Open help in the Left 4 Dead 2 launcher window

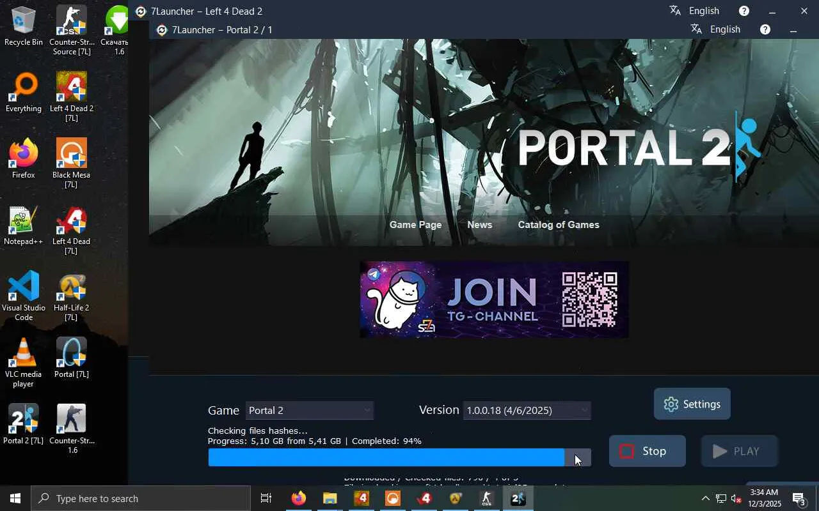click(x=743, y=11)
